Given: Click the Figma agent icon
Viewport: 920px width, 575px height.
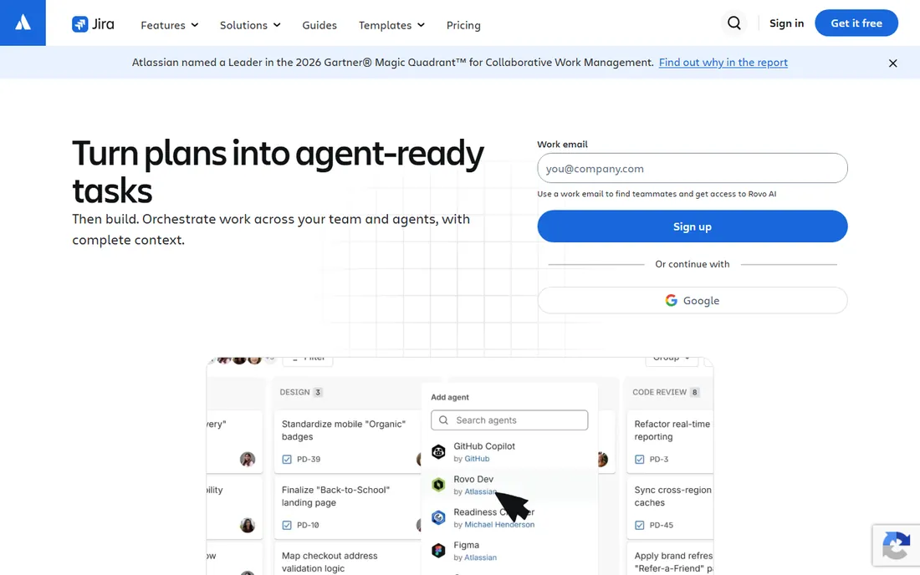Looking at the screenshot, I should coord(438,551).
